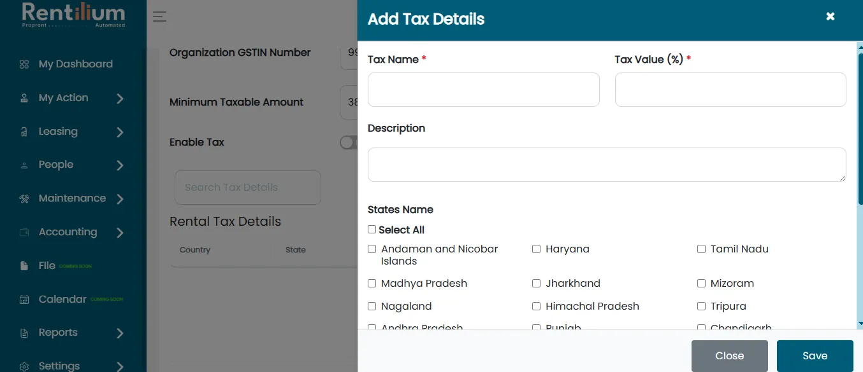
Task: Check the Select All states checkbox
Action: coord(372,230)
